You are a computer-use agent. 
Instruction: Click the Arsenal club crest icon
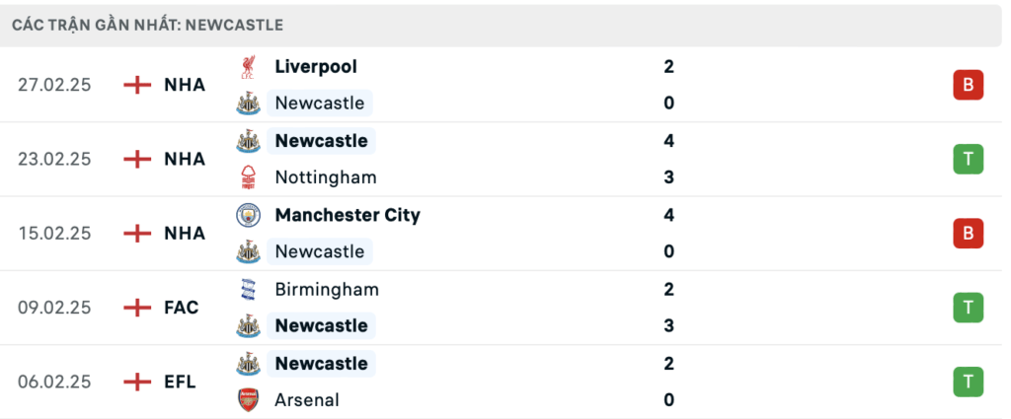(x=248, y=399)
